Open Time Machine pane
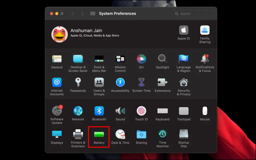256x160 pixels. pos(162,134)
